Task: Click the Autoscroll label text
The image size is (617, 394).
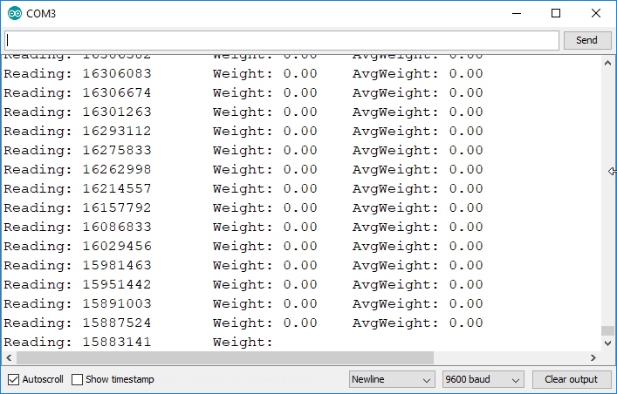Action: point(43,379)
